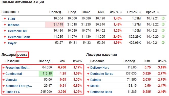The image size is (169, 96).
Task: Open Bayer stock page
Action: (x=12, y=43)
